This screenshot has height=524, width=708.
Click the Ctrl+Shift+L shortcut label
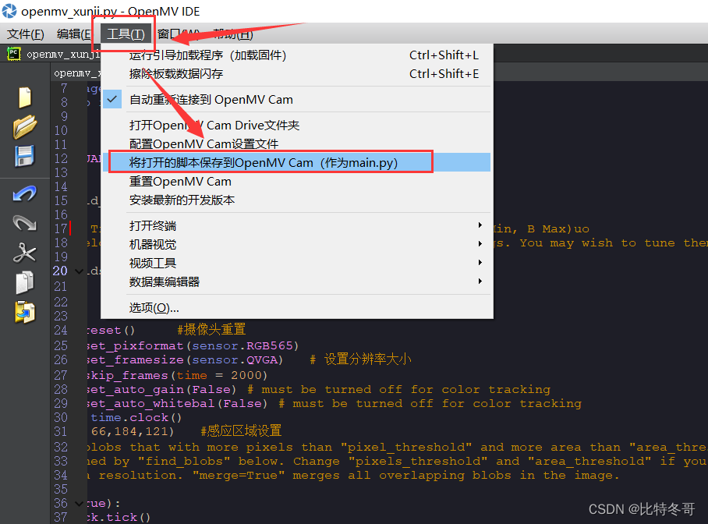[444, 55]
